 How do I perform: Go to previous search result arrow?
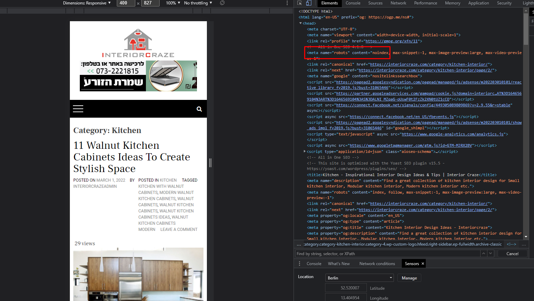484,253
